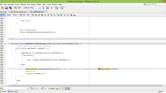166x93 pixels.
Task: Open the Tools menu
Action: (49, 4)
